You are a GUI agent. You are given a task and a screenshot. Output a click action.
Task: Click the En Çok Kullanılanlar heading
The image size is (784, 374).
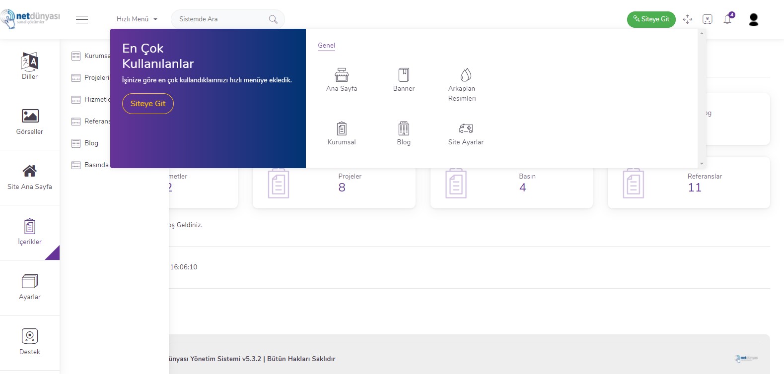[x=158, y=56]
